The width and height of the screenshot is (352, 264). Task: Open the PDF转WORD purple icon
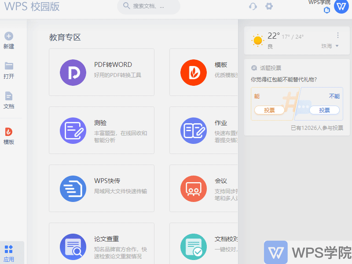tap(73, 73)
